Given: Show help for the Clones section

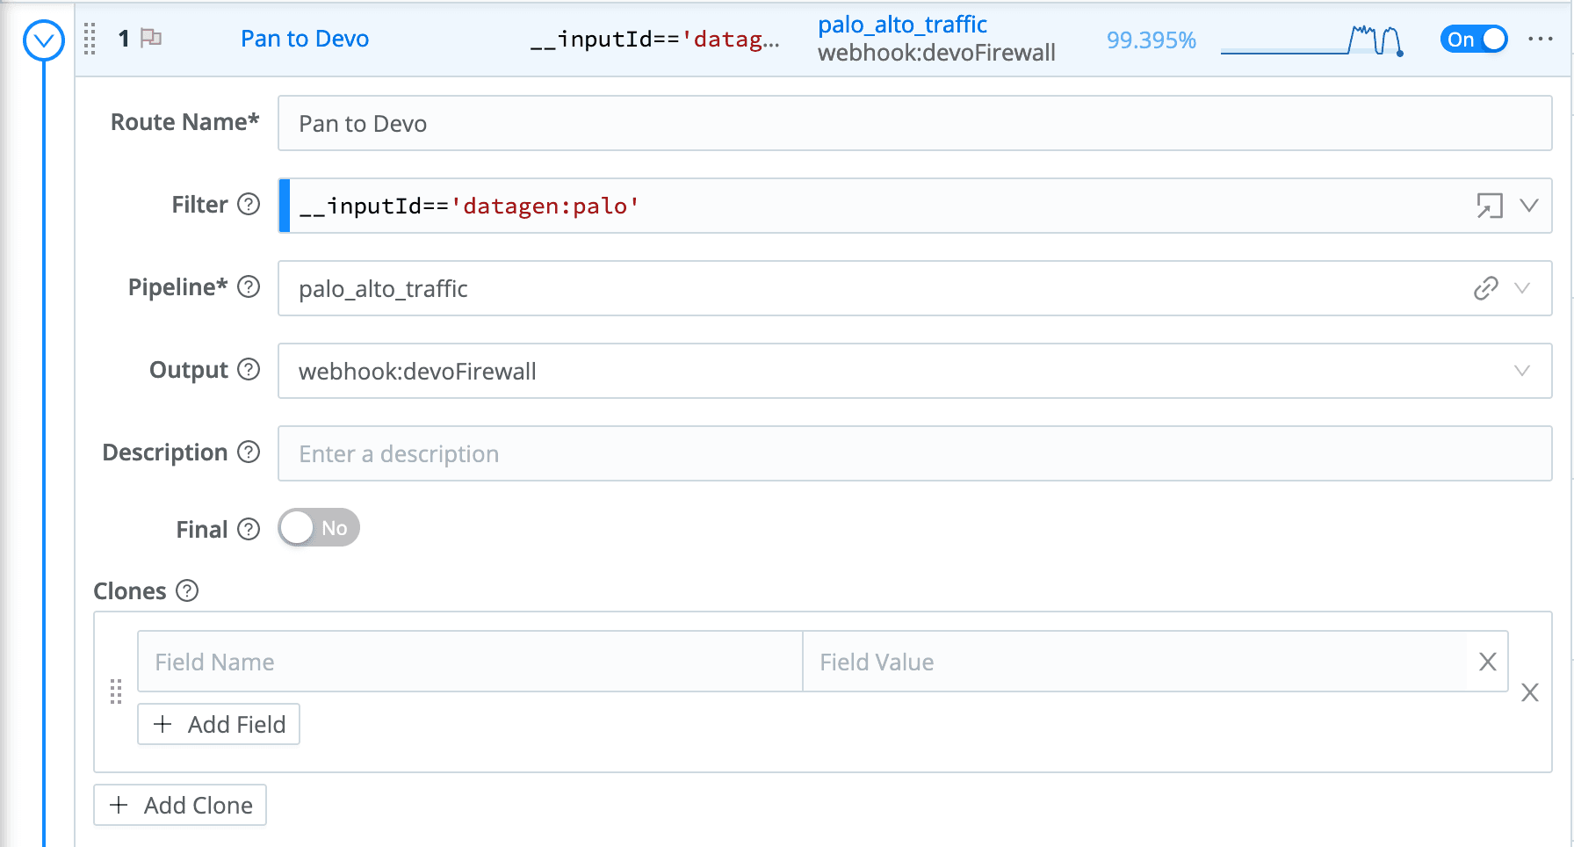Looking at the screenshot, I should 187,590.
